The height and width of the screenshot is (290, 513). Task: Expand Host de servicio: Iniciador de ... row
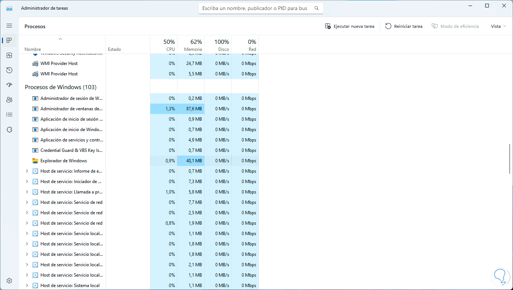pos(27,182)
